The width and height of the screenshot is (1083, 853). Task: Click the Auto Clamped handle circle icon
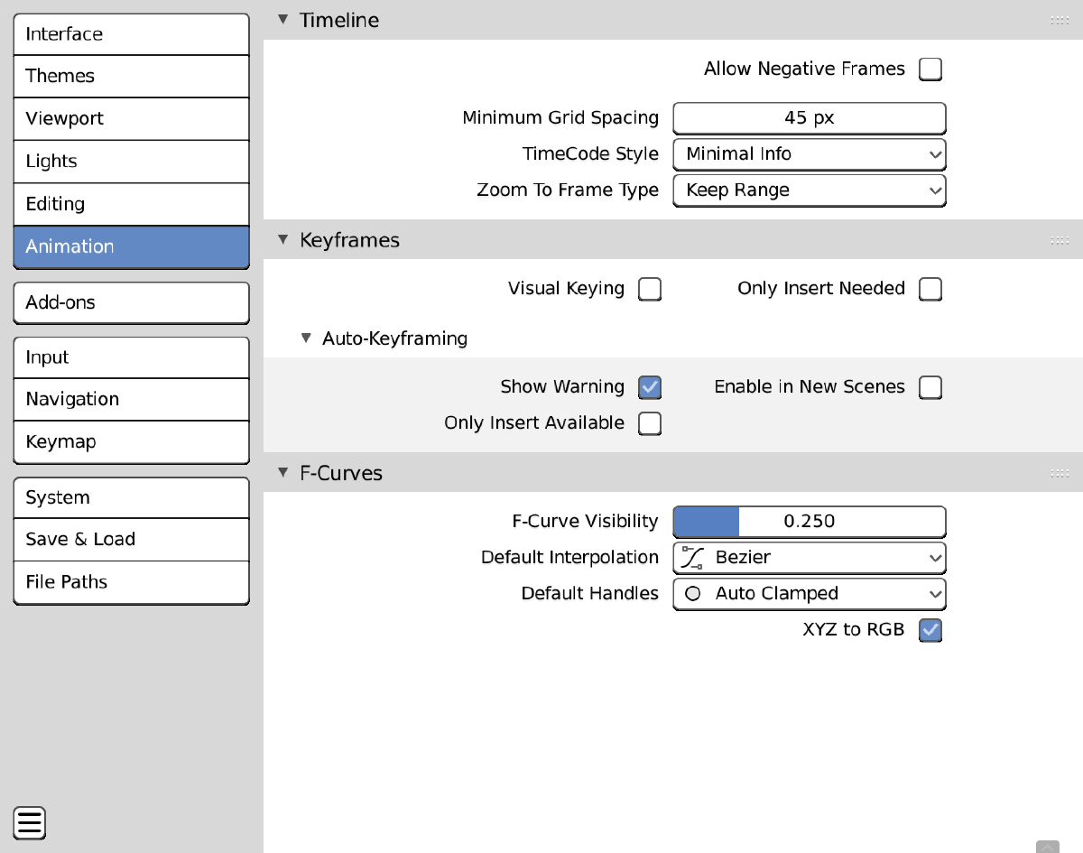693,594
